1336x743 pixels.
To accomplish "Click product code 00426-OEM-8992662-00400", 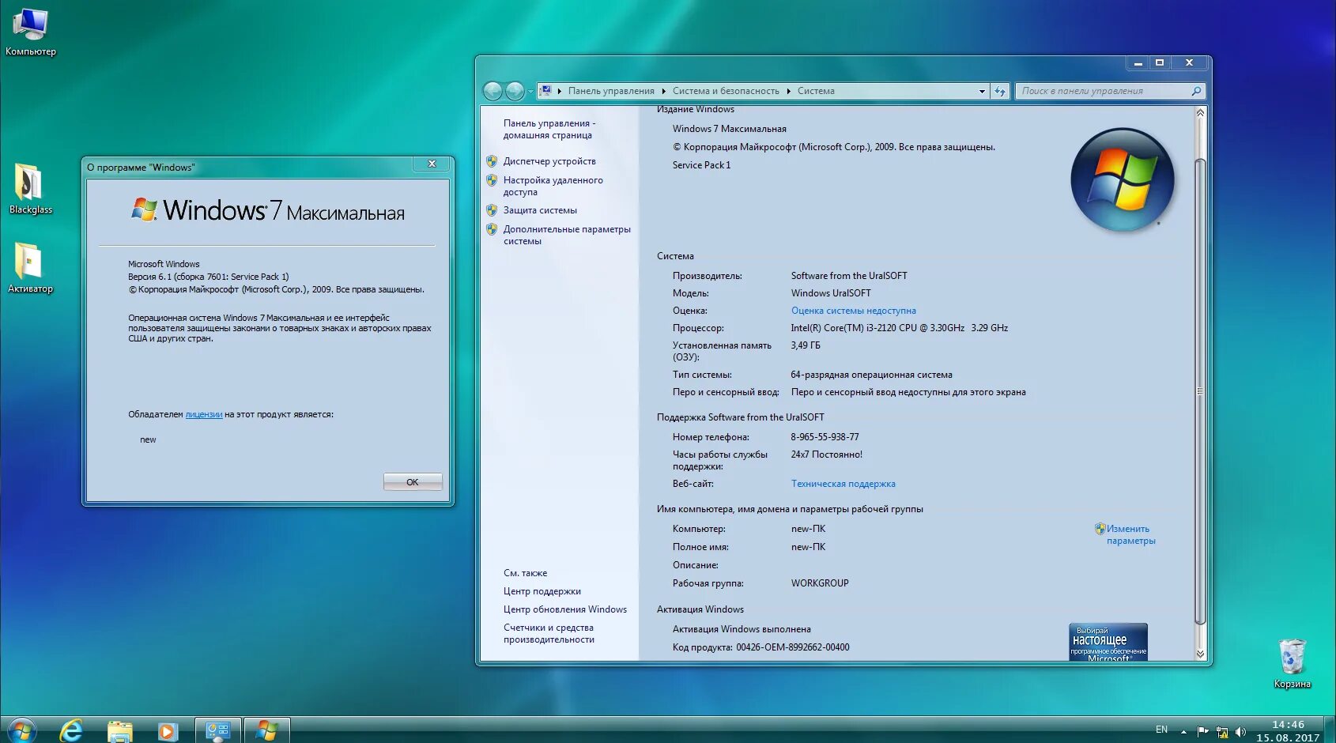I will (793, 647).
